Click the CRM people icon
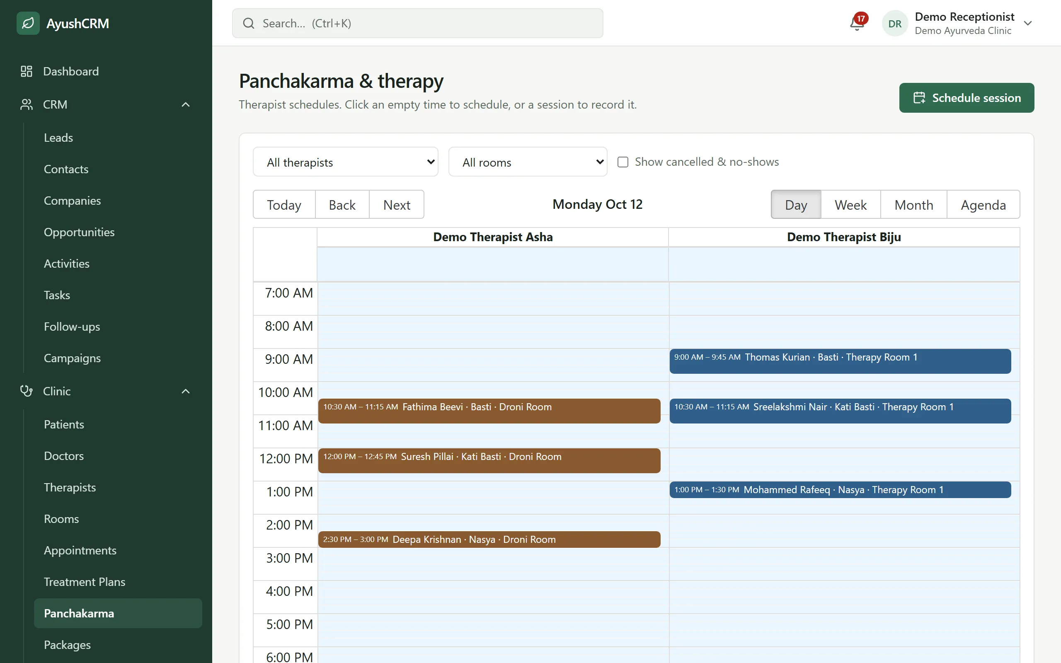The image size is (1061, 663). coord(26,104)
